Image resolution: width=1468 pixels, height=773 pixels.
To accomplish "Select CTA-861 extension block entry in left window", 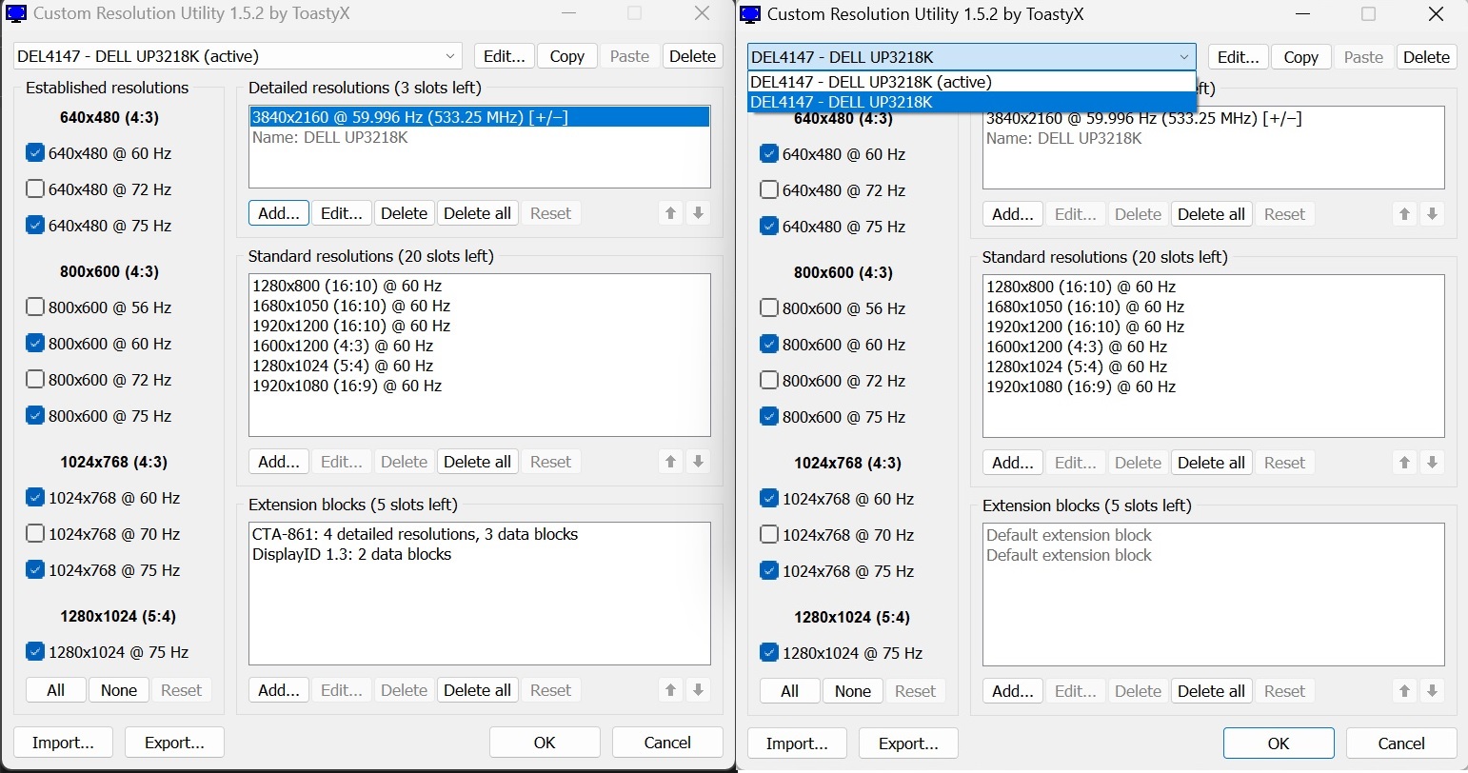I will 415,534.
